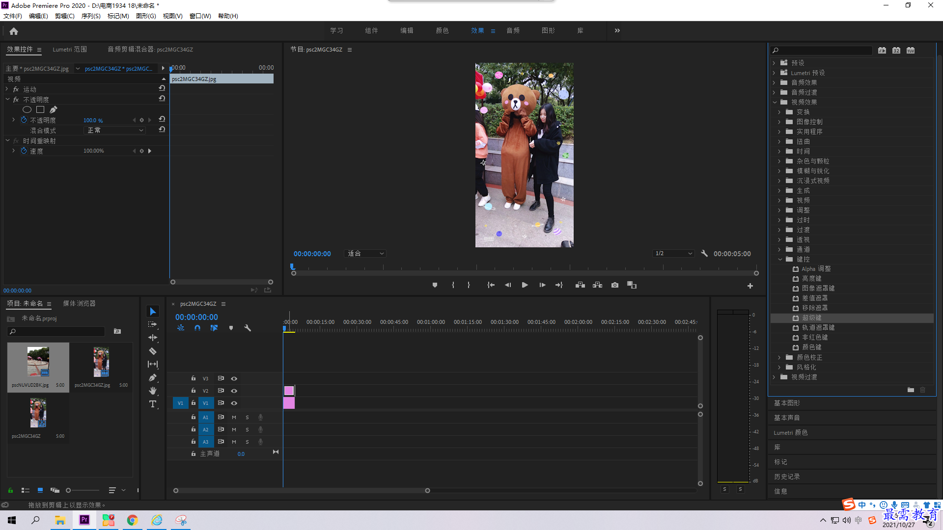Toggle V3 track output eye

234,378
